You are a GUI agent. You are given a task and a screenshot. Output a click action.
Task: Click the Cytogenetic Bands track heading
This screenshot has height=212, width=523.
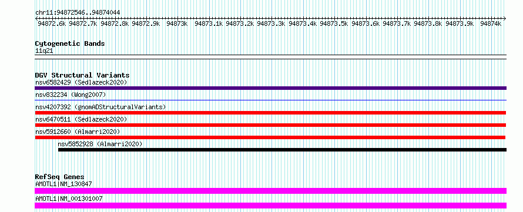click(70, 43)
